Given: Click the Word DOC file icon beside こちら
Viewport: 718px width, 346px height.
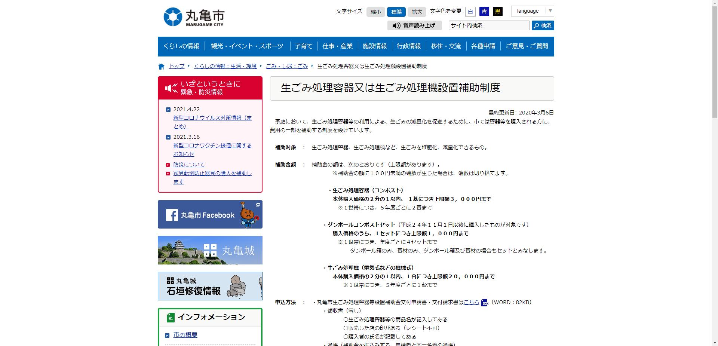Looking at the screenshot, I should point(484,303).
